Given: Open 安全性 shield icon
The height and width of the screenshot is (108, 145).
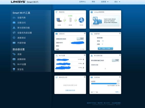Looking at the screenshot, I should 14,69.
